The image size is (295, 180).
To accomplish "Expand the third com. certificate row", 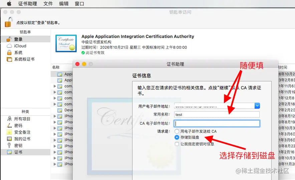I will click(x=55, y=98).
